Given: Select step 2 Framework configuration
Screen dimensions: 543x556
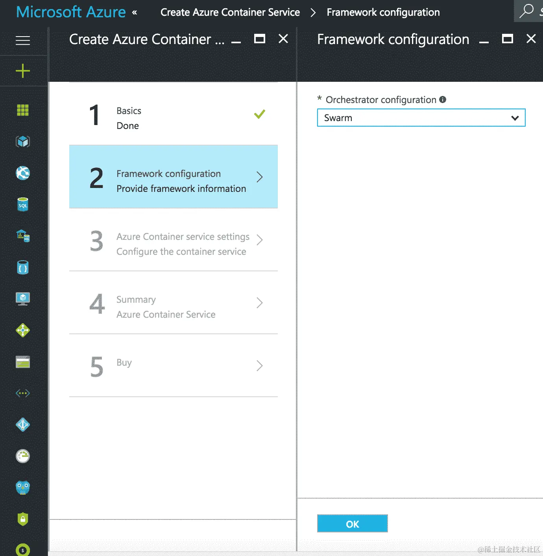Looking at the screenshot, I should click(173, 177).
